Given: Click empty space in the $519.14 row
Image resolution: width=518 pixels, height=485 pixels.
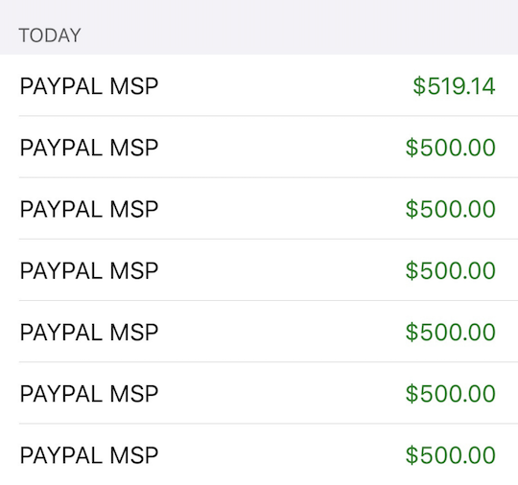Looking at the screenshot, I should 284,85.
